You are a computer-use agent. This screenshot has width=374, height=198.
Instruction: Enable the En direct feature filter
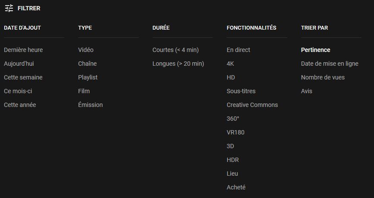click(x=238, y=50)
